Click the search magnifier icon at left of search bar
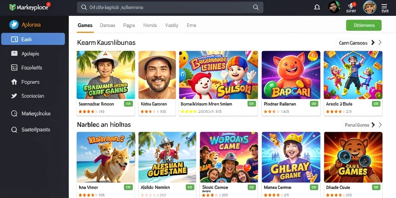Viewport: 396px width, 198px height. click(x=84, y=7)
